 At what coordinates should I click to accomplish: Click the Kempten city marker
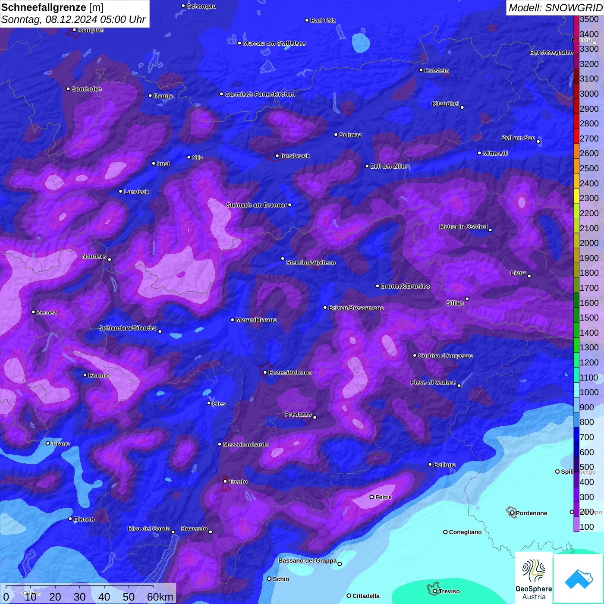click(x=74, y=30)
